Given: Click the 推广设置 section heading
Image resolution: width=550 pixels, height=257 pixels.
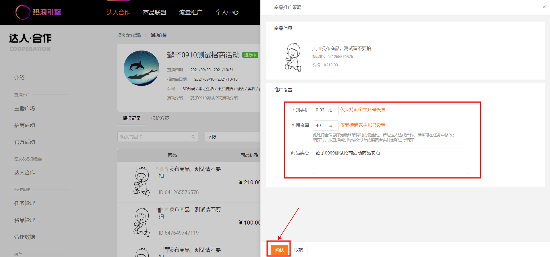Looking at the screenshot, I should tap(283, 90).
